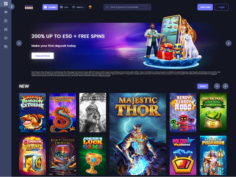
Task: Expand the sidebar with the chevron arrow
Action: pos(11,7)
